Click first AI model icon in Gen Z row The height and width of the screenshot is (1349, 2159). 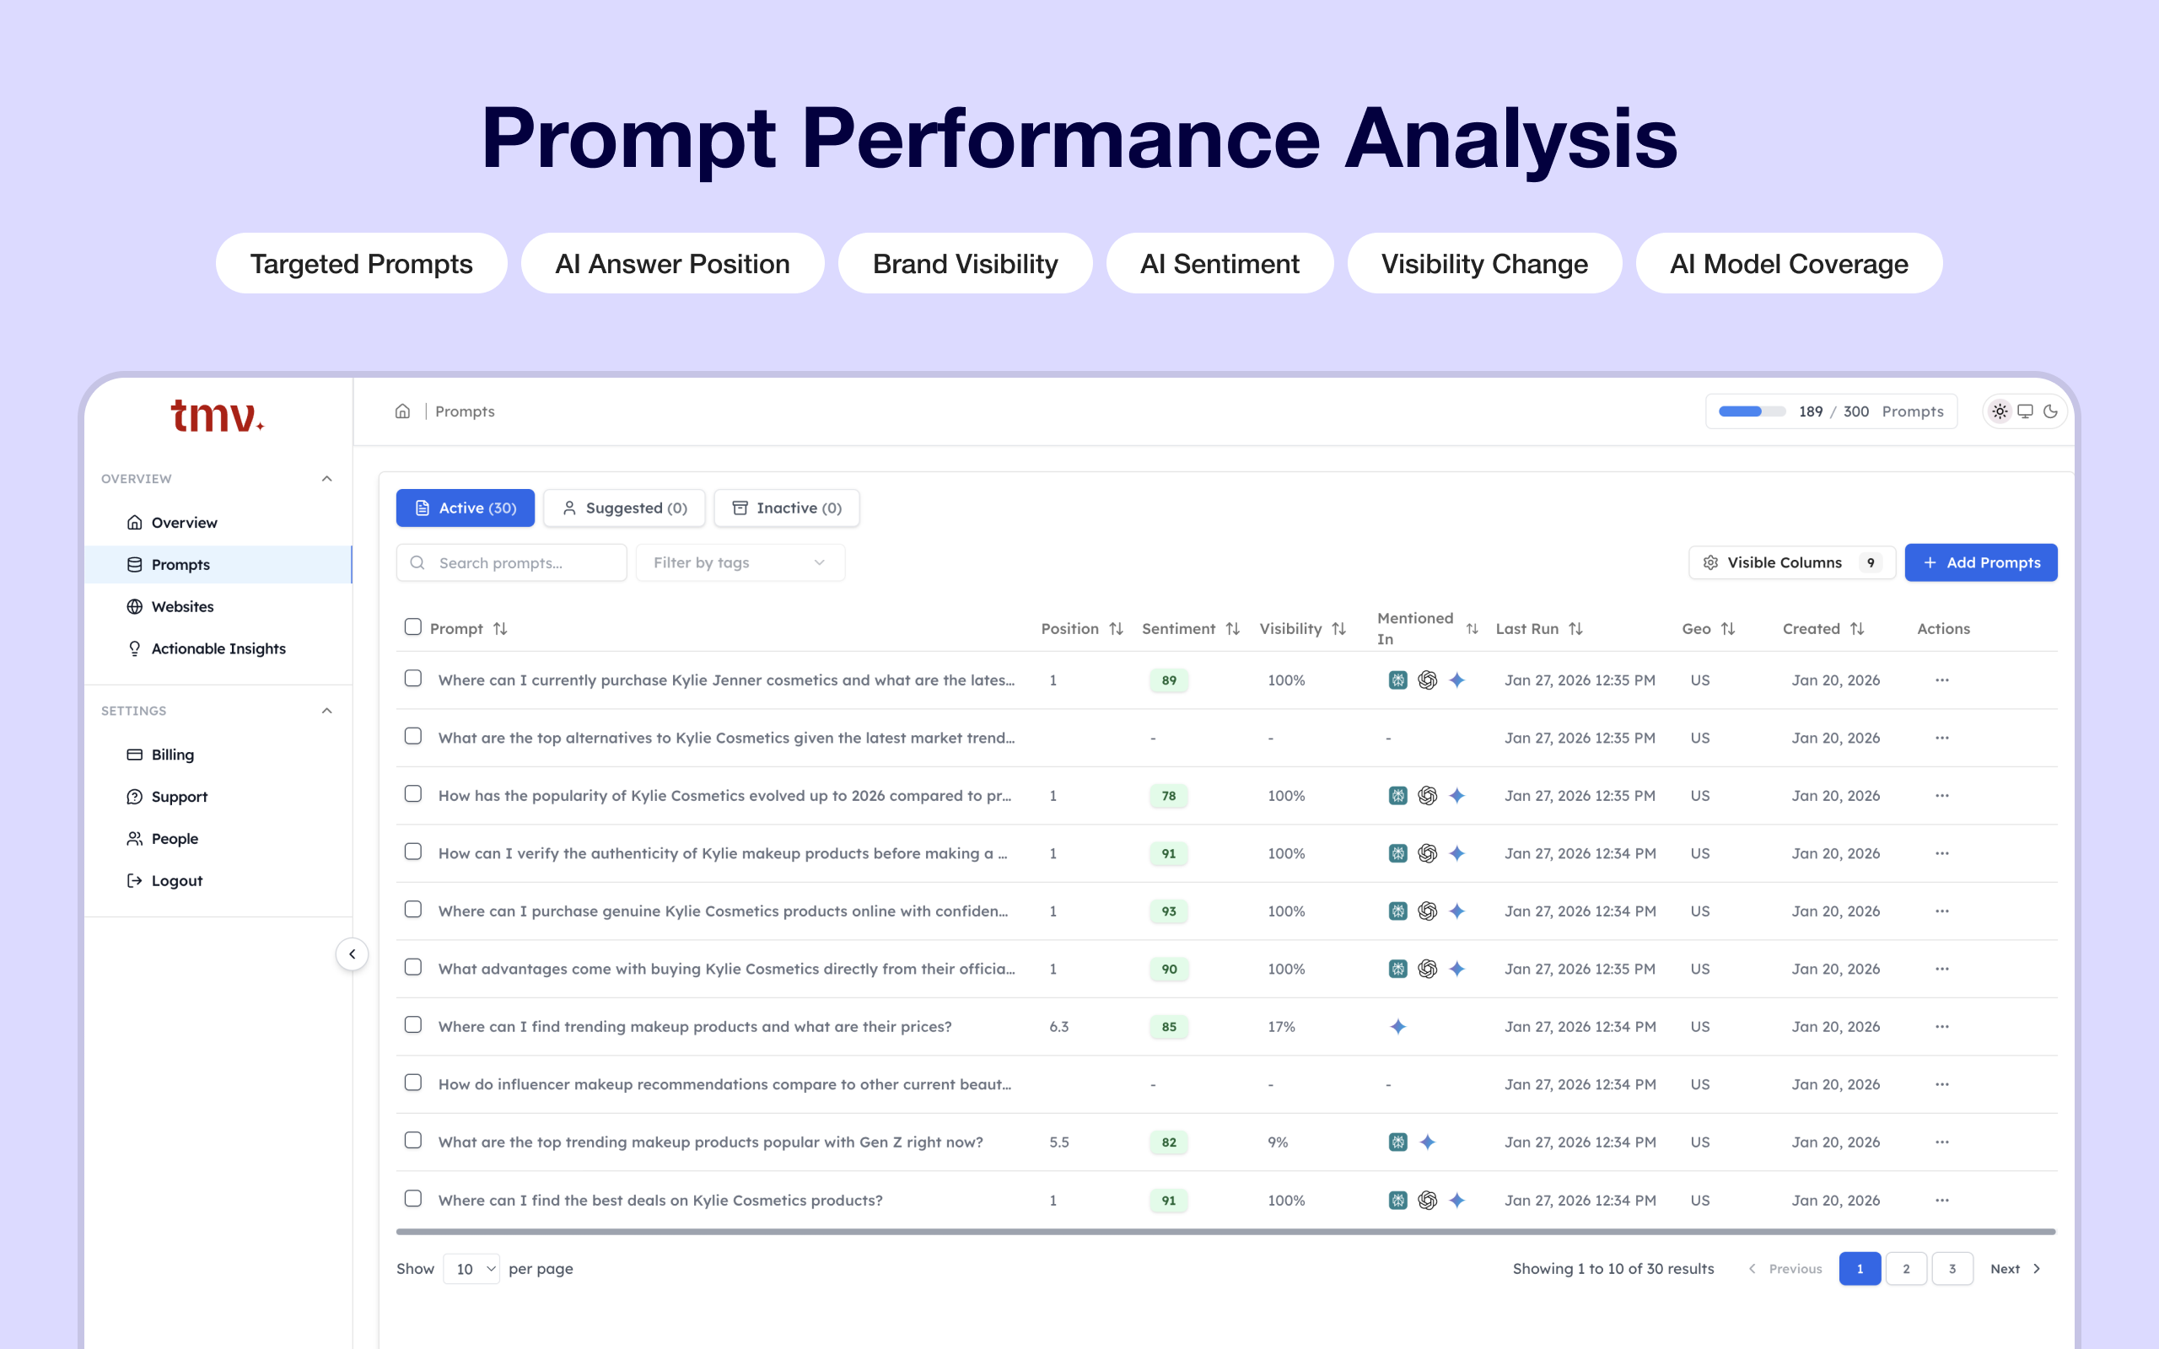tap(1398, 1142)
